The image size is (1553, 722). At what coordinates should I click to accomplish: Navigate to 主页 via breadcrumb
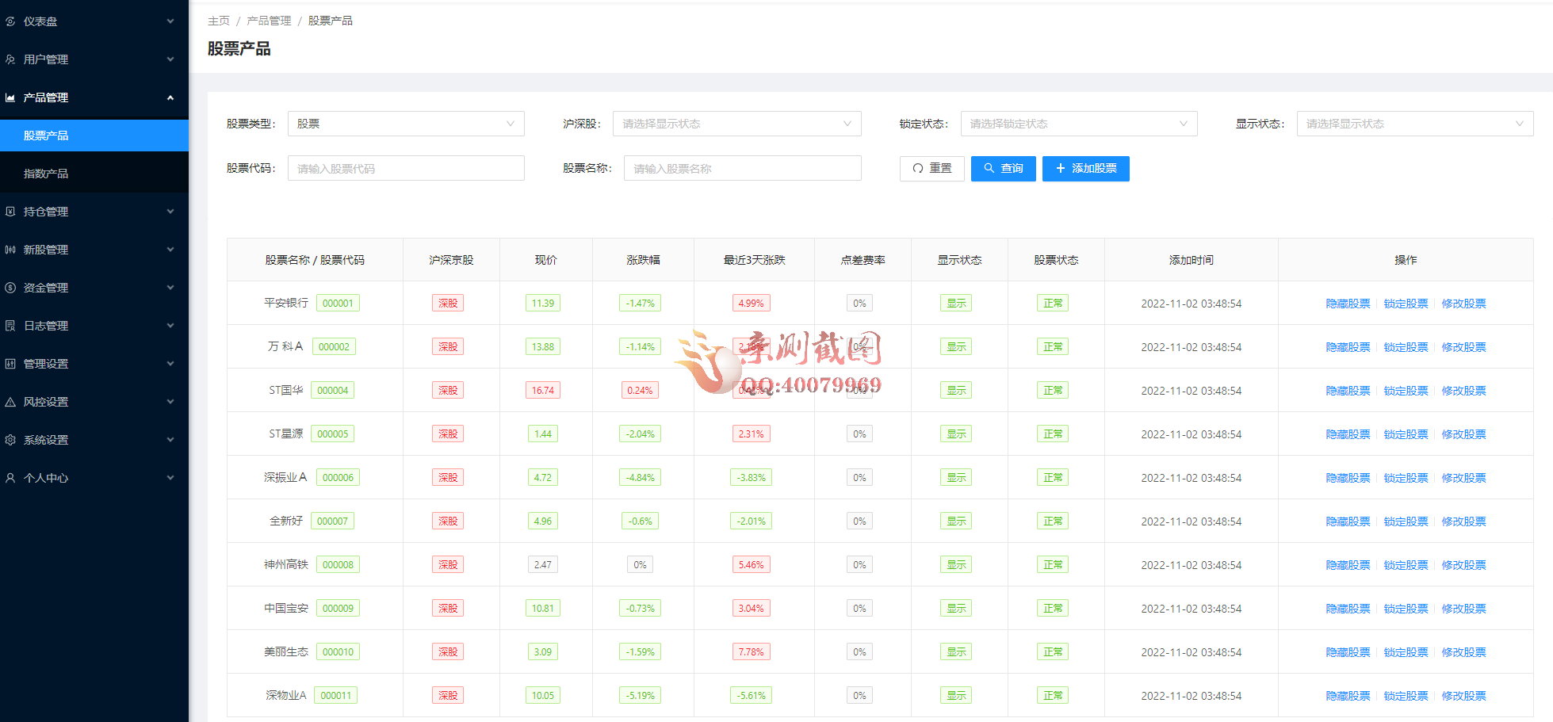[219, 20]
